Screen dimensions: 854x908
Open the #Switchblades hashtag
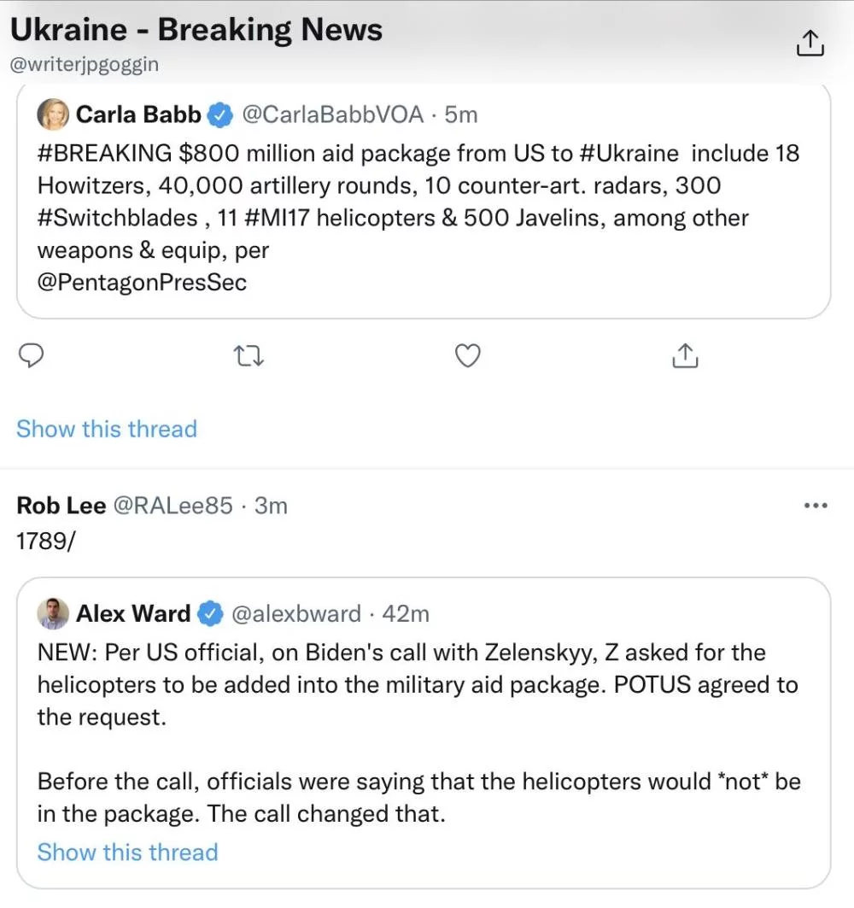[x=117, y=219]
